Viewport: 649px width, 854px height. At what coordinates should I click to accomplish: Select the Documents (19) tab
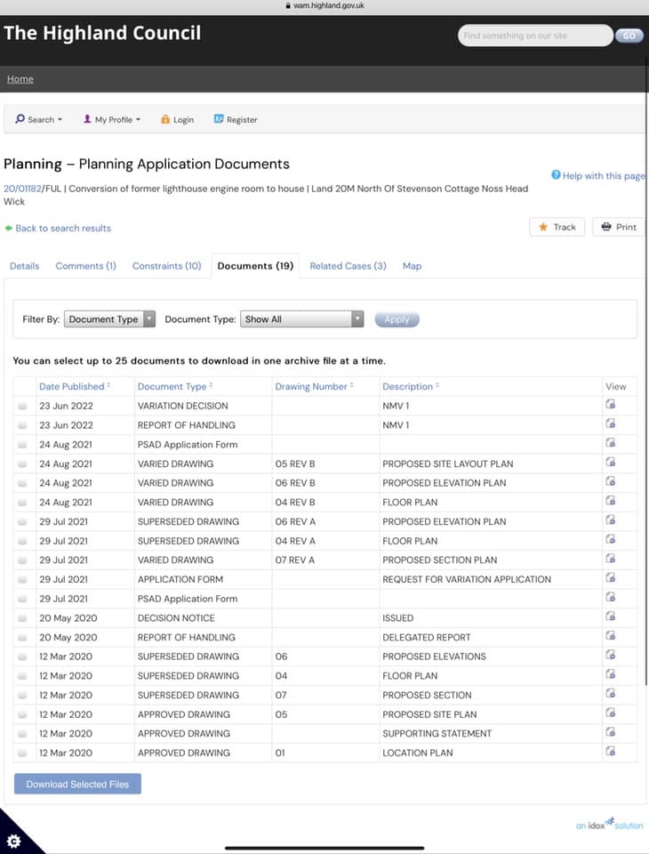pos(255,266)
